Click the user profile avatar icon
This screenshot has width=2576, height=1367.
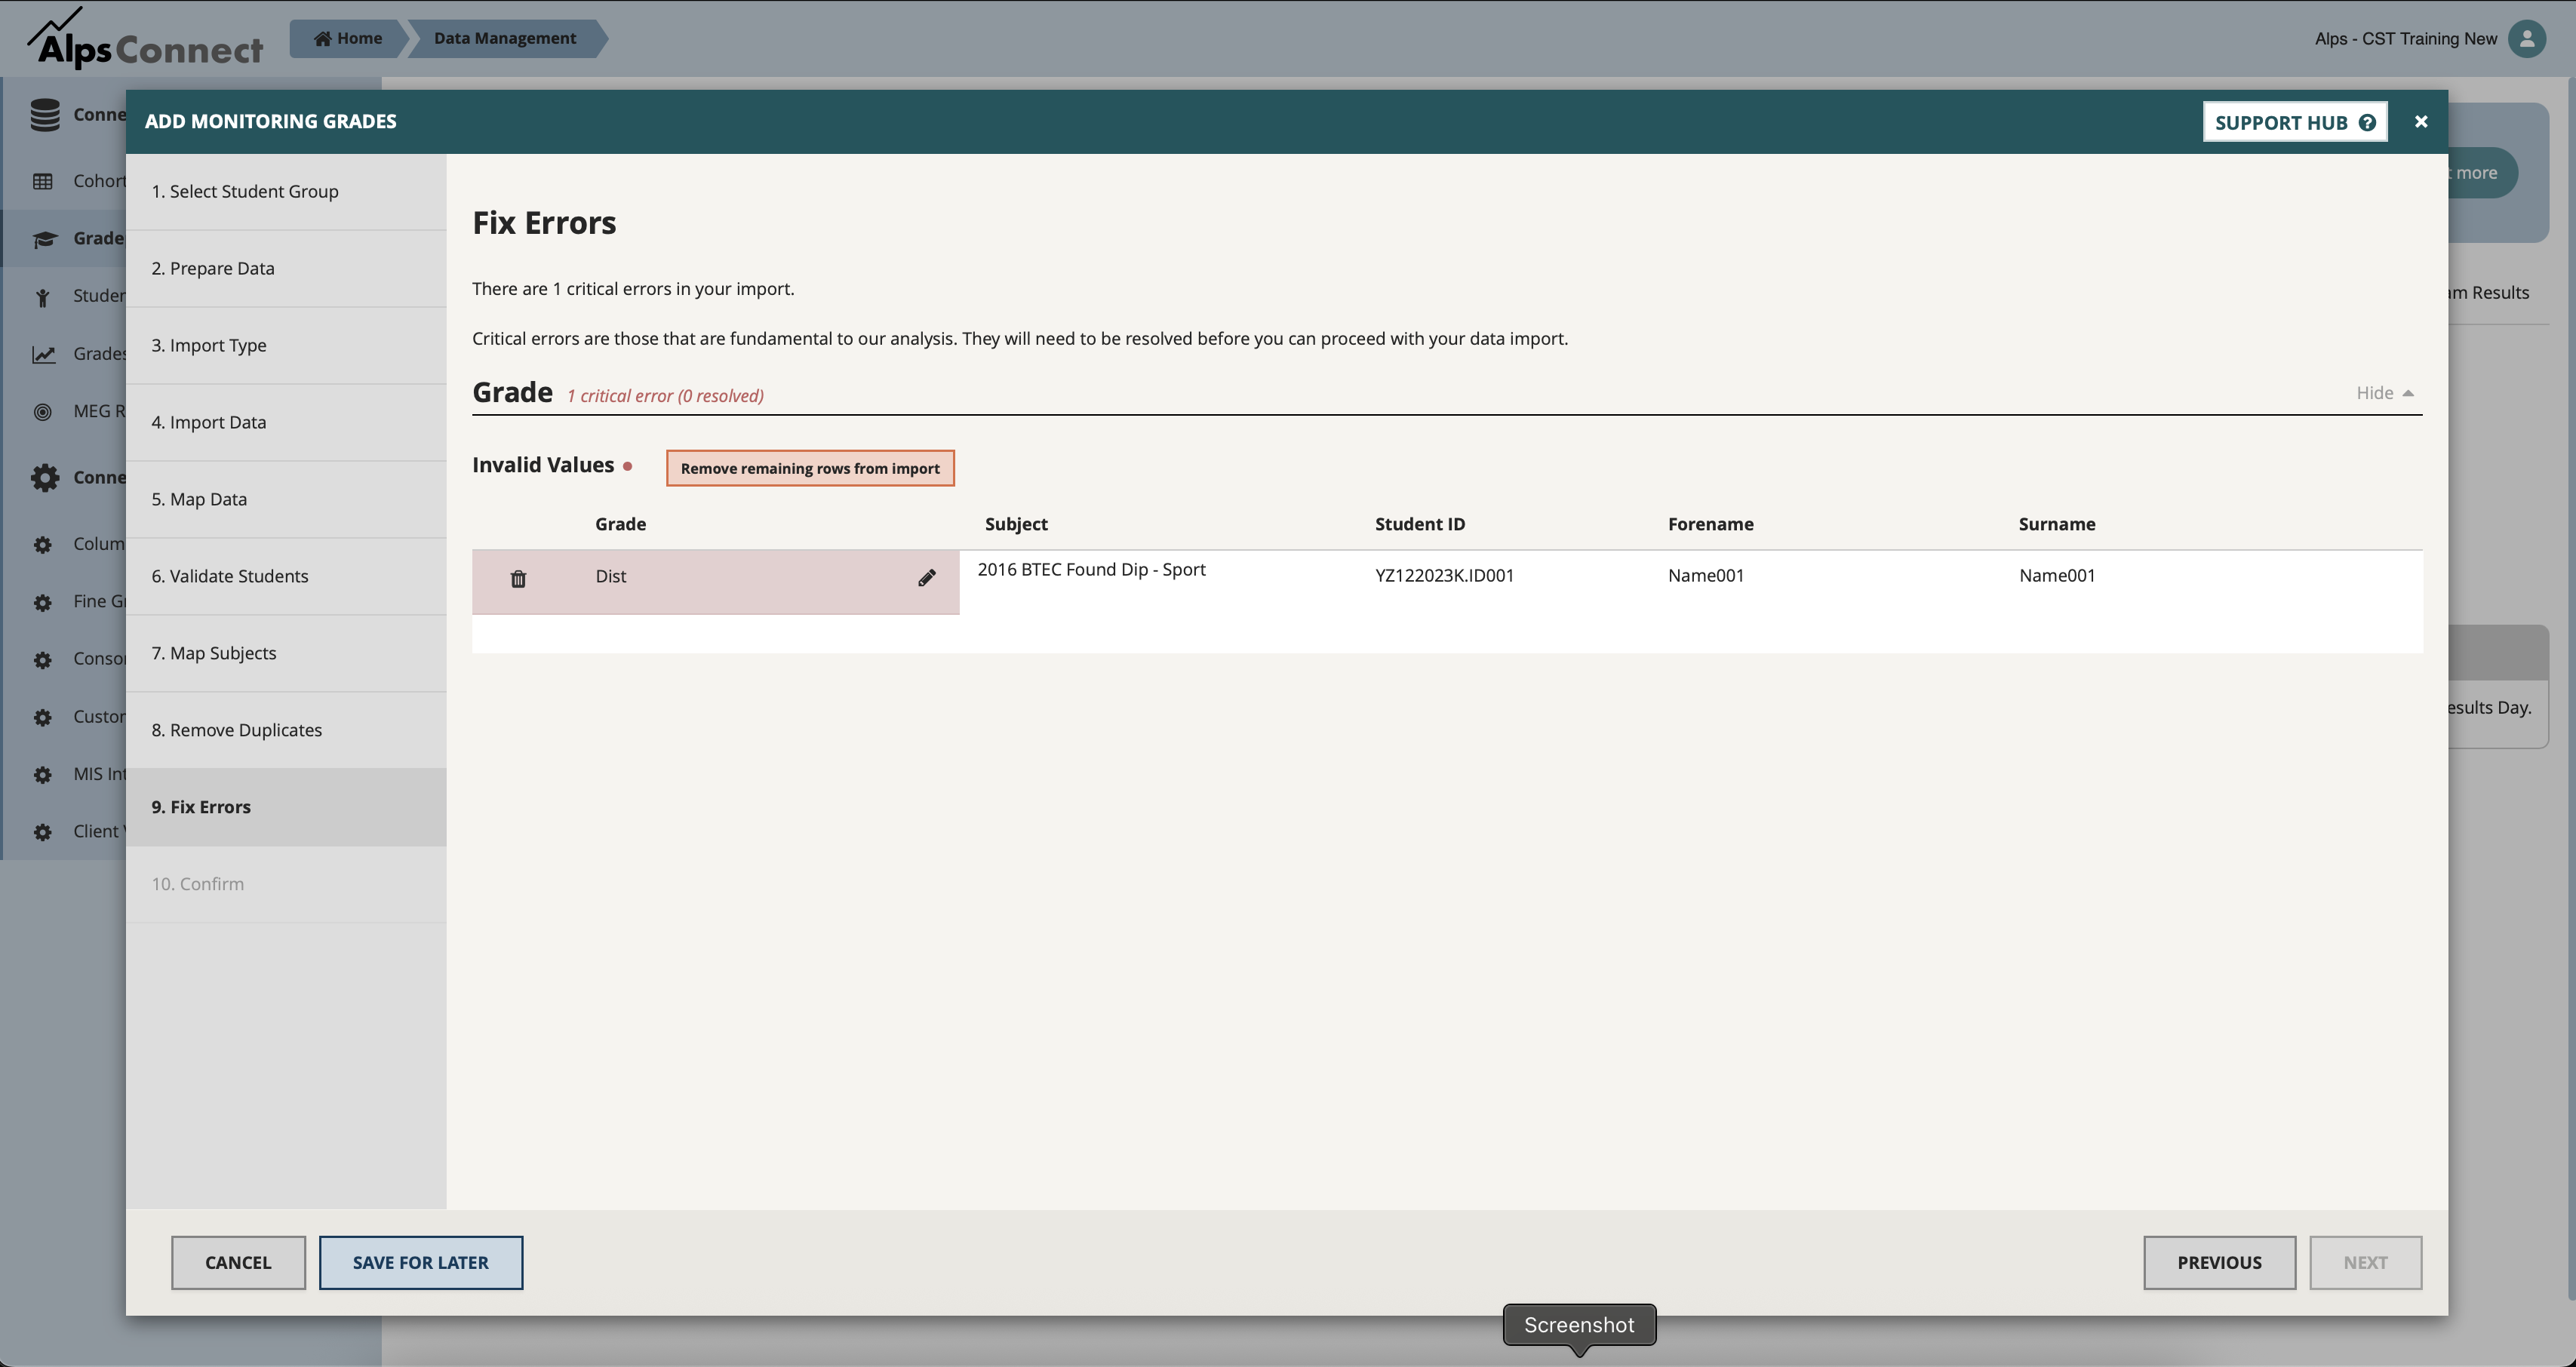[x=2527, y=38]
